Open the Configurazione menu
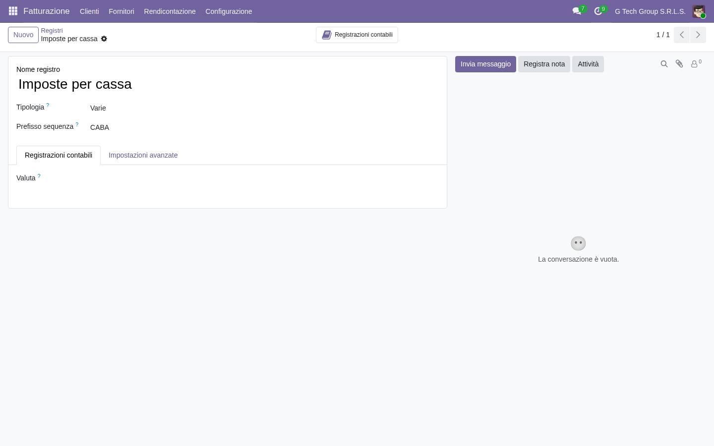 click(x=229, y=11)
